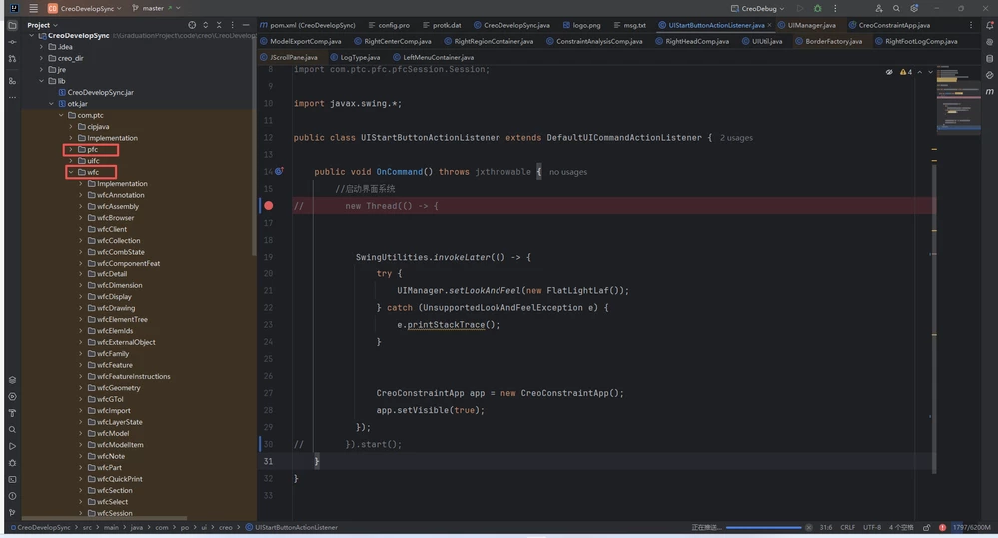Open the CreoDevelopSync project dropdown
The height and width of the screenshot is (538, 998).
pos(85,8)
